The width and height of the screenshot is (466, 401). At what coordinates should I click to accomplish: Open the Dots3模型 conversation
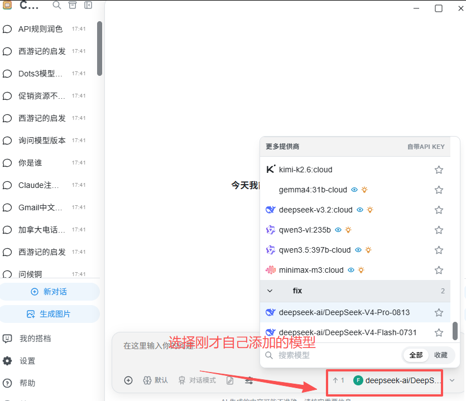pos(47,74)
